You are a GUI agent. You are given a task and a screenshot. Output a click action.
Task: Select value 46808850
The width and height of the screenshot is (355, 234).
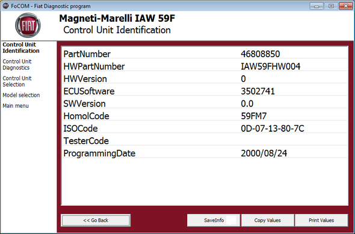click(261, 54)
